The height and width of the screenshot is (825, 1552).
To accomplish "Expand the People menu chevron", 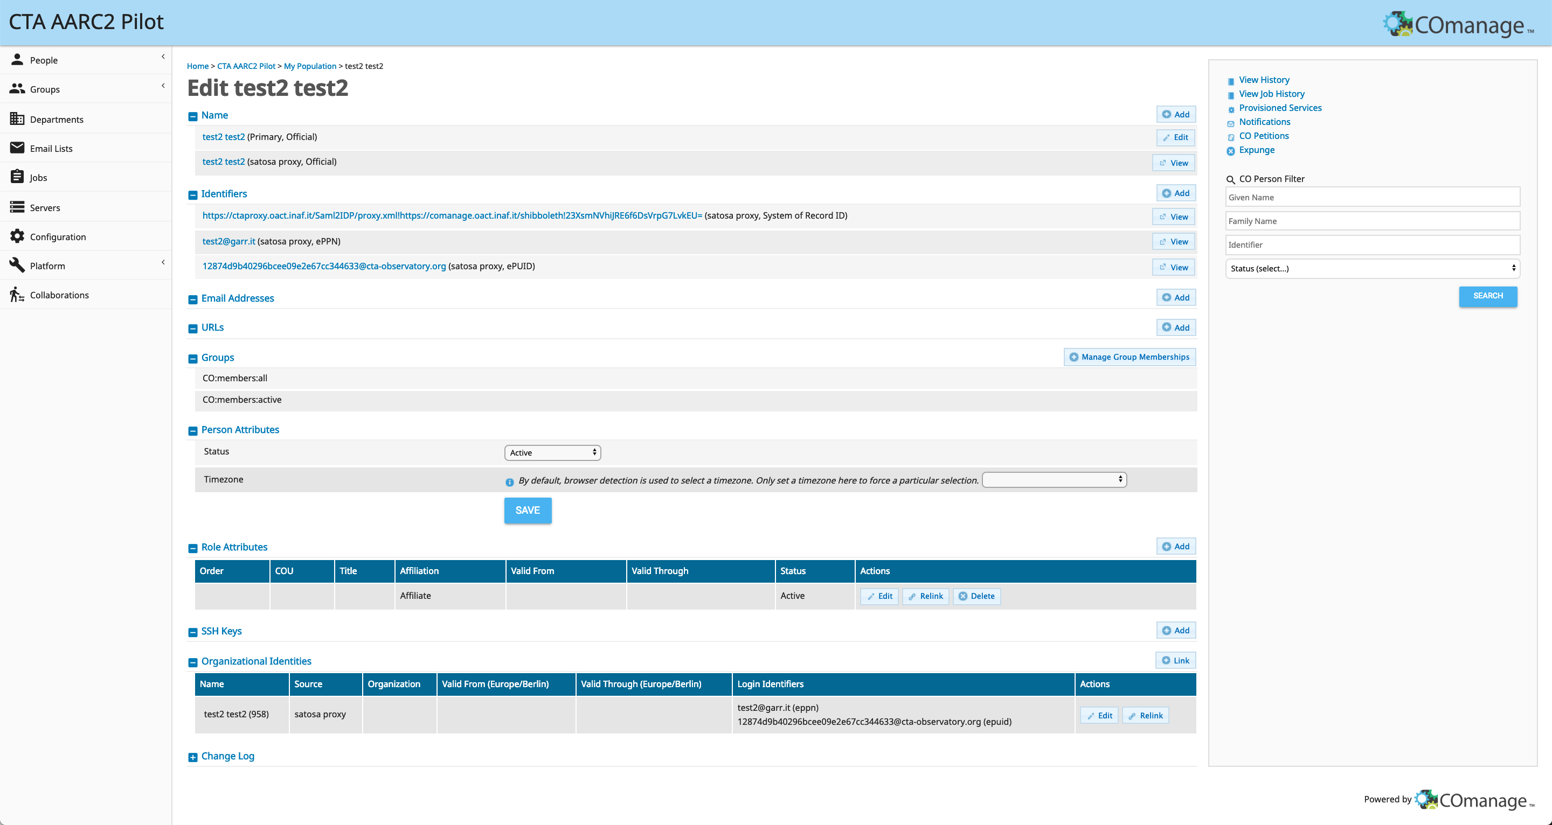I will coord(163,57).
